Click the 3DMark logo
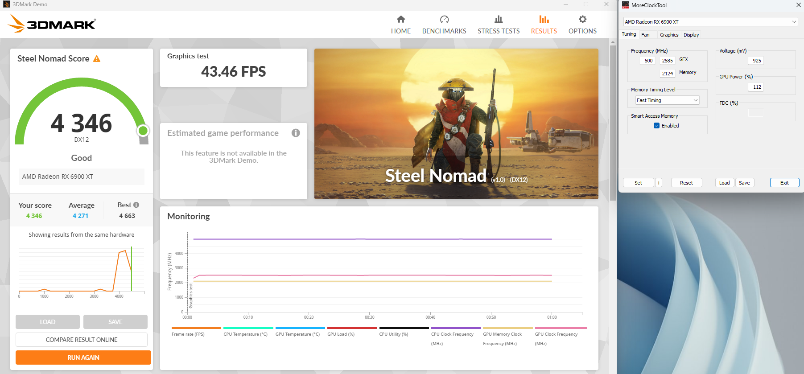Screen dimensions: 804x374 pyautogui.click(x=52, y=24)
